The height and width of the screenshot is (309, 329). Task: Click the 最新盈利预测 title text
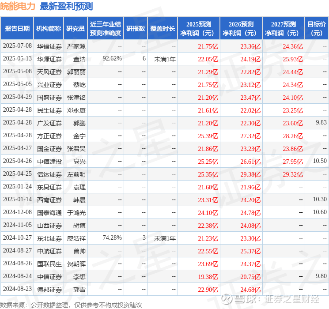point(66,6)
